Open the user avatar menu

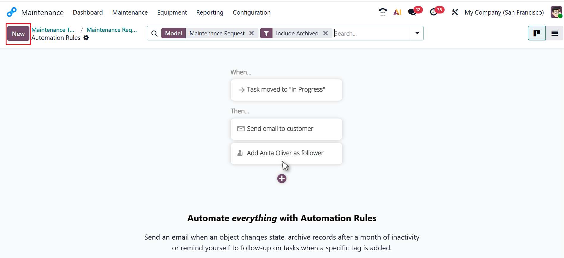coord(556,12)
